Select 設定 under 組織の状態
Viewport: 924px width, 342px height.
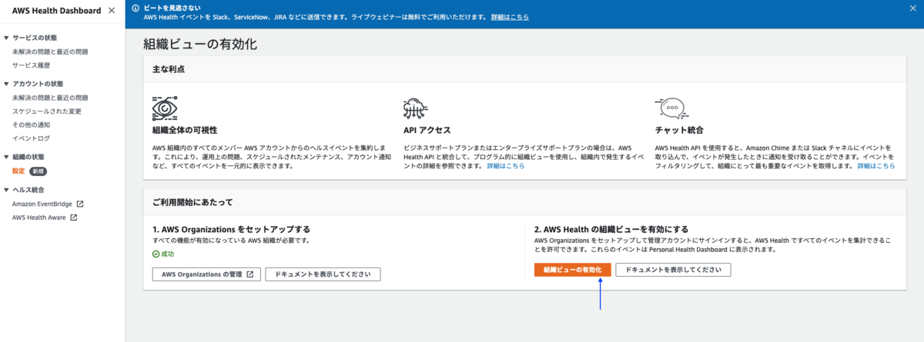18,171
